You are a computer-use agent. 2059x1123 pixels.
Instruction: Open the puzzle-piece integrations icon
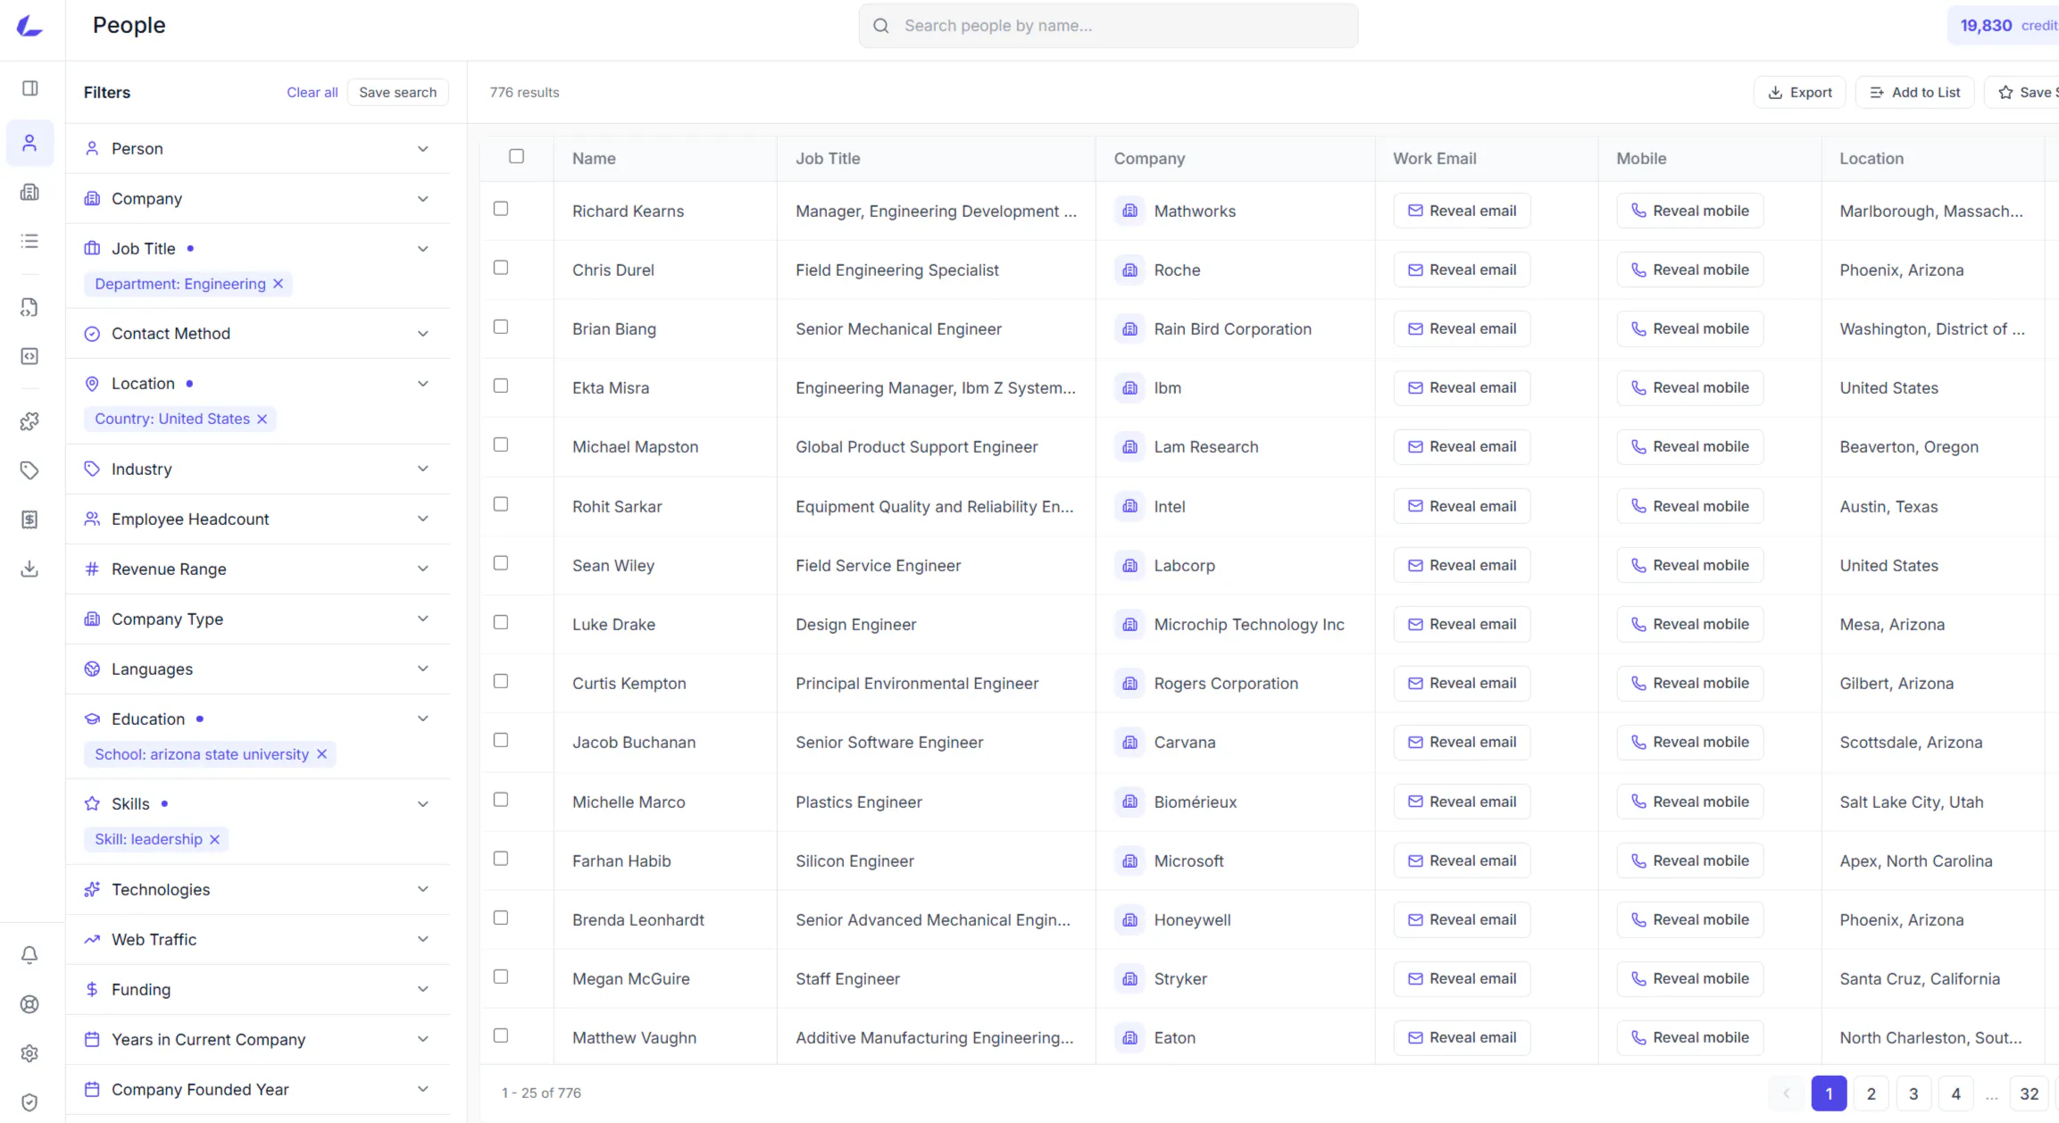29,421
